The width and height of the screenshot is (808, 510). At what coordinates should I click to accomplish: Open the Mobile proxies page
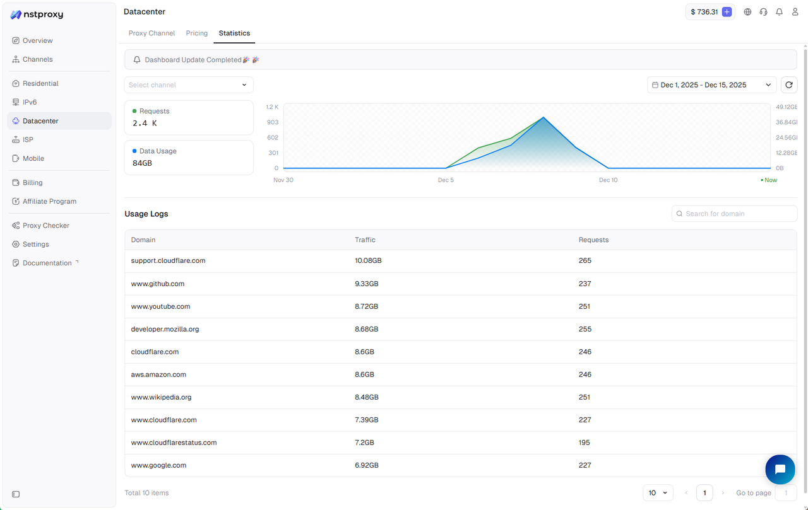pos(32,158)
